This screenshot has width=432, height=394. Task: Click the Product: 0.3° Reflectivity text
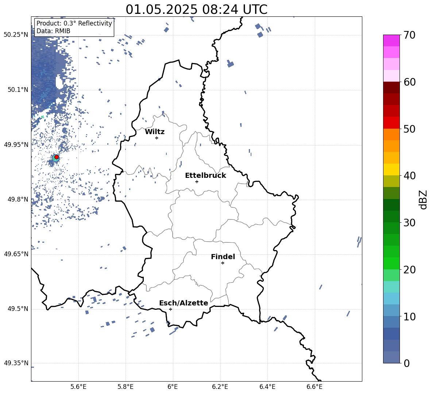74,23
